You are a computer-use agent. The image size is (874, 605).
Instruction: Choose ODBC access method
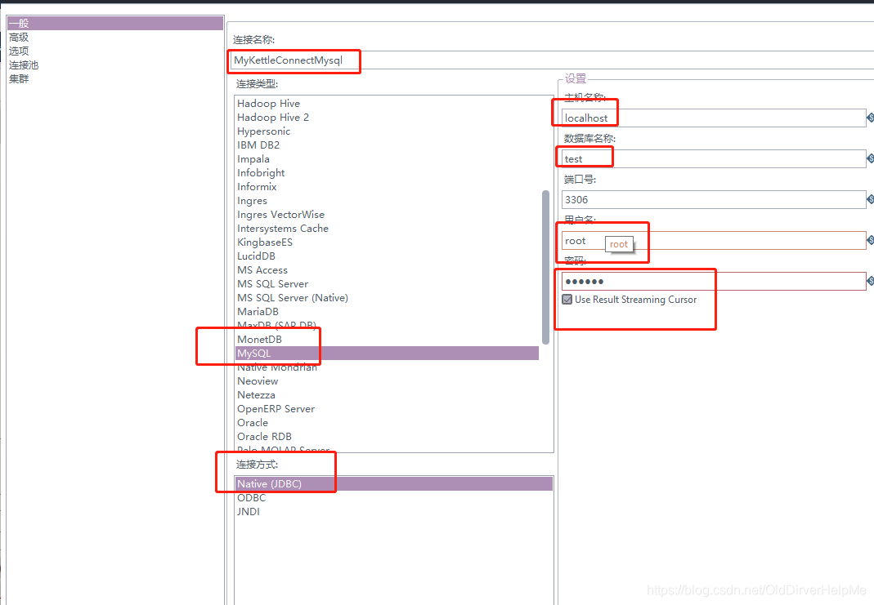pyautogui.click(x=252, y=498)
